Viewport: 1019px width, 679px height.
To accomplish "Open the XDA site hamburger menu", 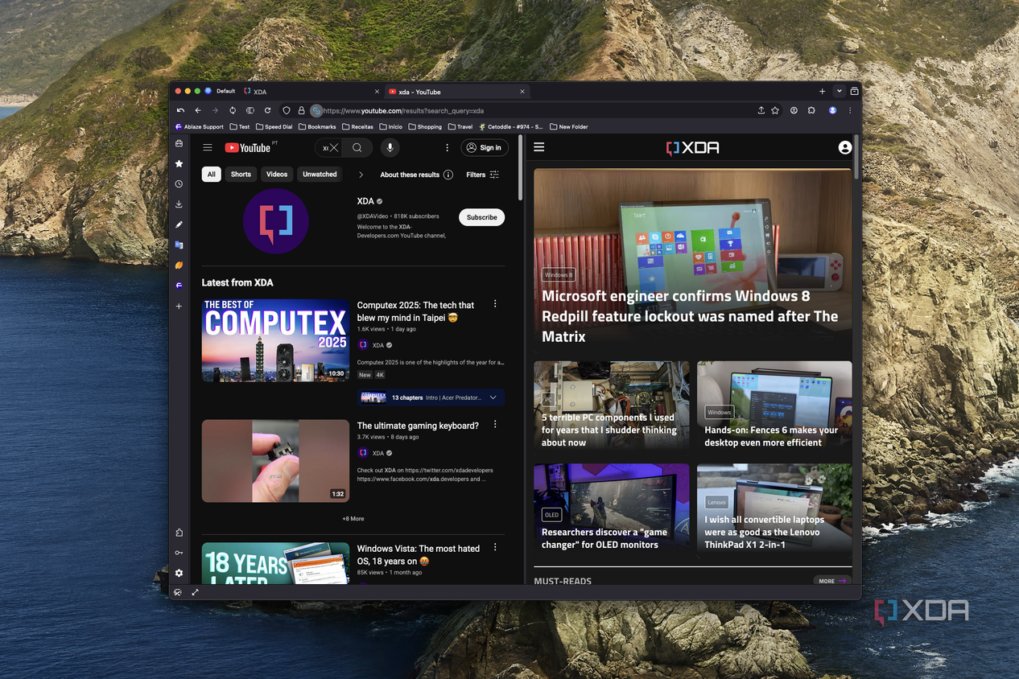I will (x=539, y=147).
